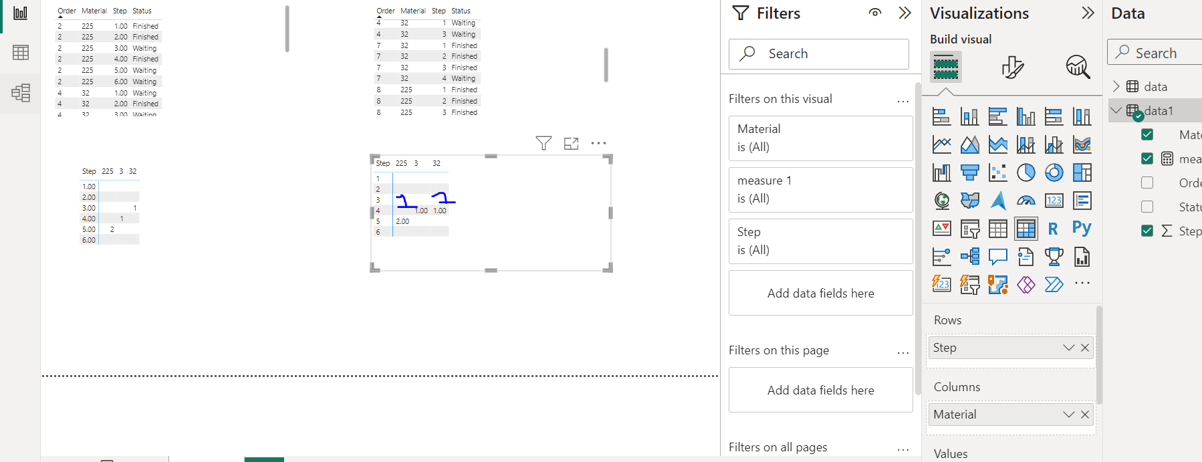
Task: Open the Material is (All) filter card
Action: [820, 138]
